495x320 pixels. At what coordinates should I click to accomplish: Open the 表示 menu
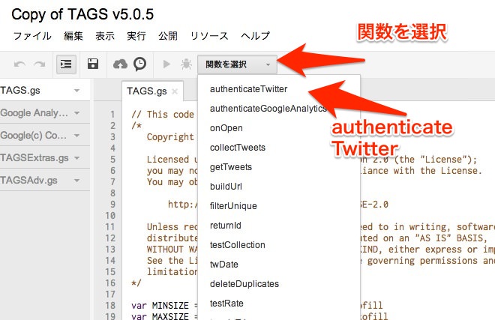105,36
